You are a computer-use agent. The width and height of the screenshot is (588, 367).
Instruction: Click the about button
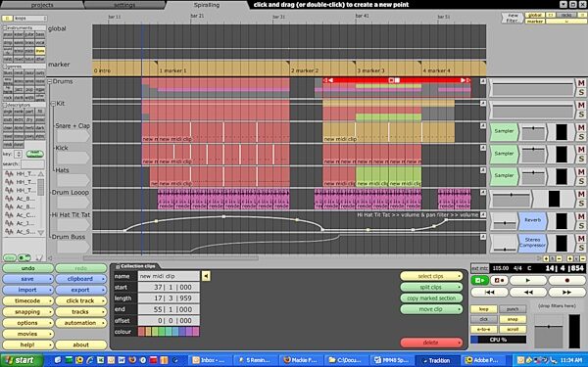tap(80, 344)
